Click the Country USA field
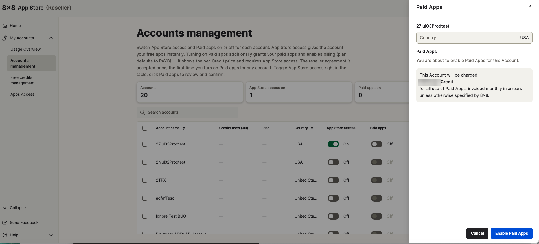This screenshot has height=244, width=539. tap(474, 38)
